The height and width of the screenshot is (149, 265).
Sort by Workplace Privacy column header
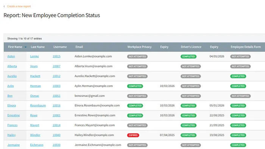(139, 47)
